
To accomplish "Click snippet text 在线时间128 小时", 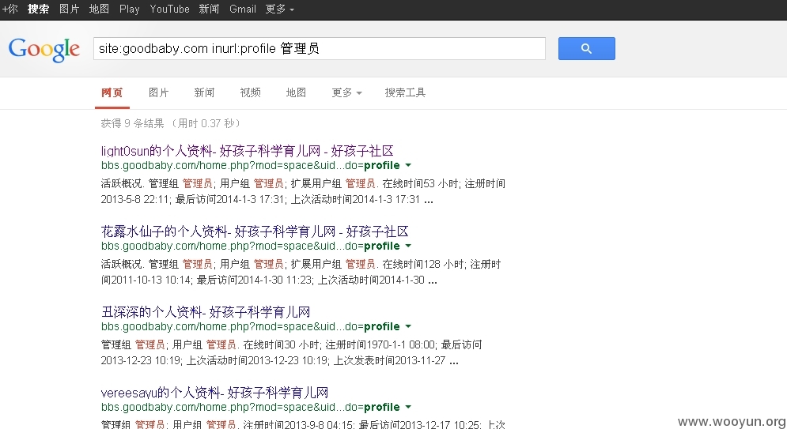I will (423, 265).
